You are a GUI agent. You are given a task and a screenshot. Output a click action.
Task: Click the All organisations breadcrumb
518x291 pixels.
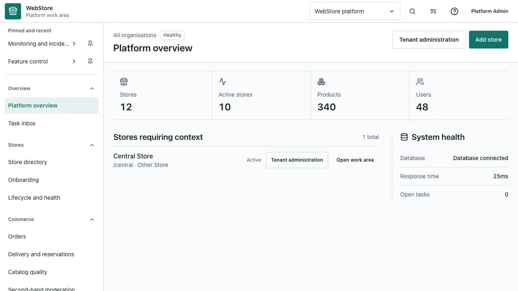click(x=135, y=35)
